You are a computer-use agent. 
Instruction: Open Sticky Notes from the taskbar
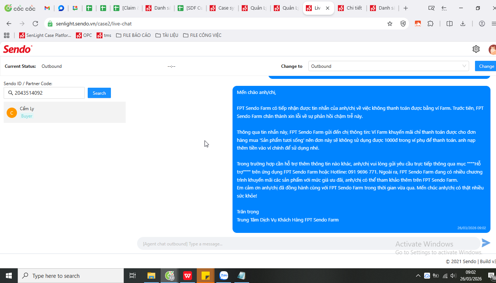point(206,276)
